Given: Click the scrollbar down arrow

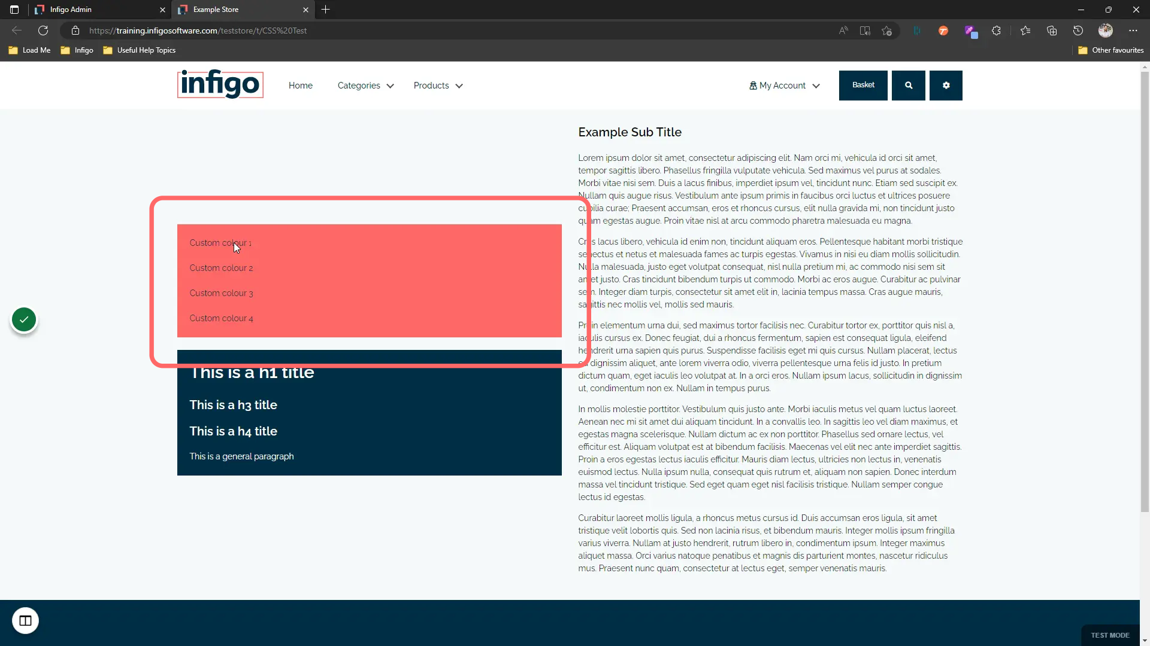Looking at the screenshot, I should tap(1145, 641).
